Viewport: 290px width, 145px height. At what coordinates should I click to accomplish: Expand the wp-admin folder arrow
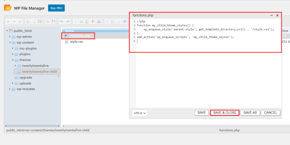pos(10,37)
